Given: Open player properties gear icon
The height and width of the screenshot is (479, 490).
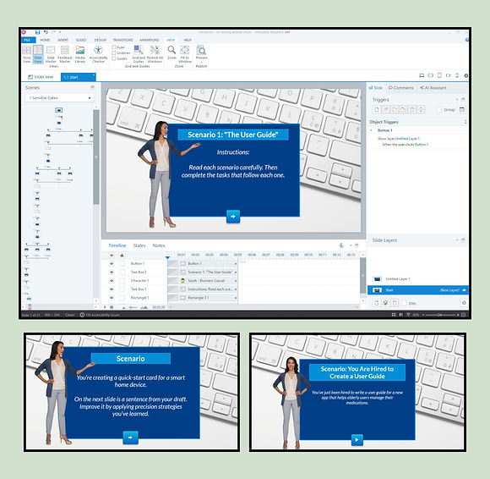Looking at the screenshot, I should coord(466,75).
